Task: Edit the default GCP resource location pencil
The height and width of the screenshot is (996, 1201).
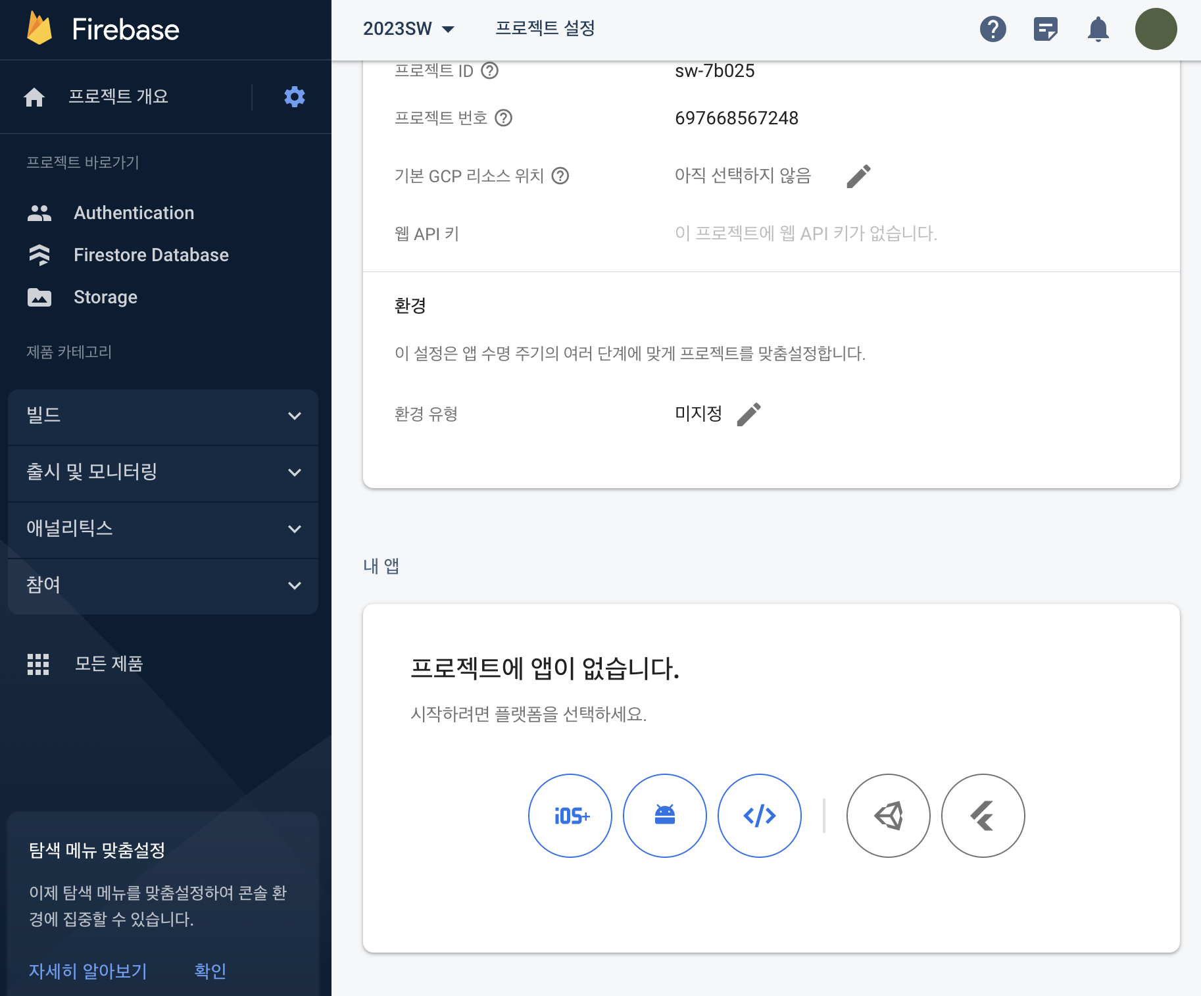Action: tap(858, 176)
